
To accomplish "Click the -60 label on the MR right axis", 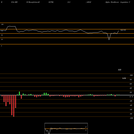I will pyautogui.click(x=131, y=110).
